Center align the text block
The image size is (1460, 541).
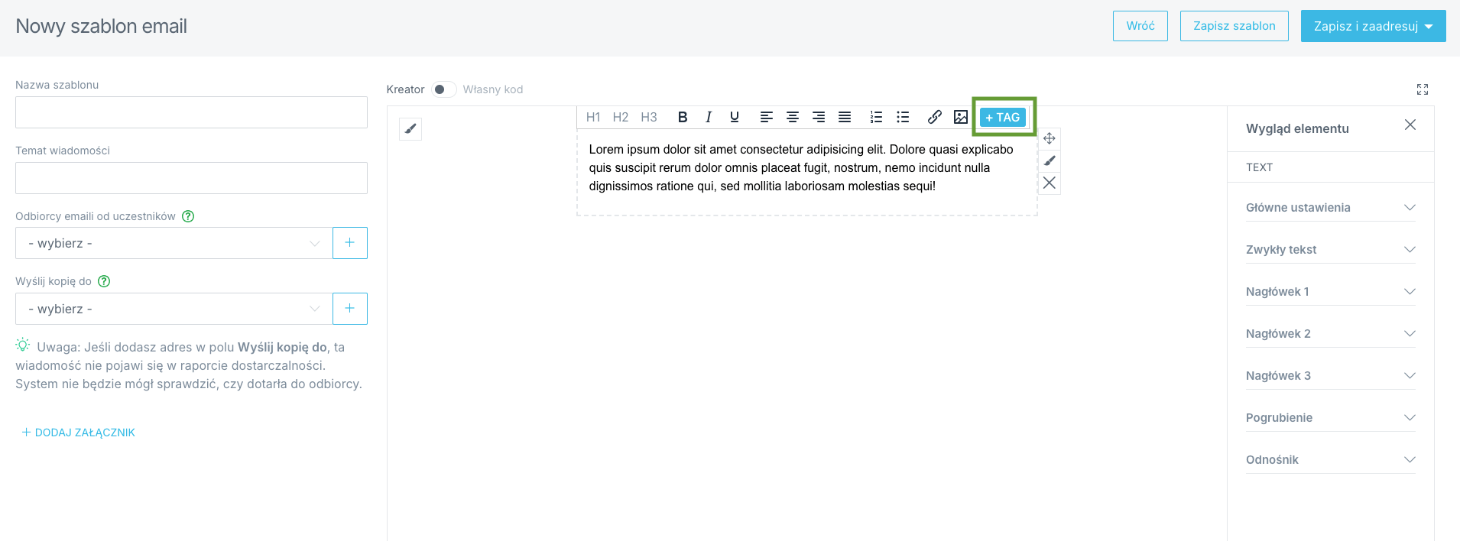(793, 117)
